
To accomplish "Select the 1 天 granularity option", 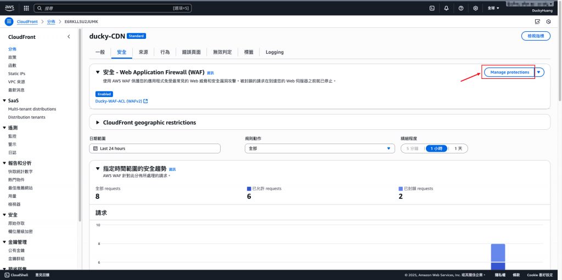I will pos(458,148).
